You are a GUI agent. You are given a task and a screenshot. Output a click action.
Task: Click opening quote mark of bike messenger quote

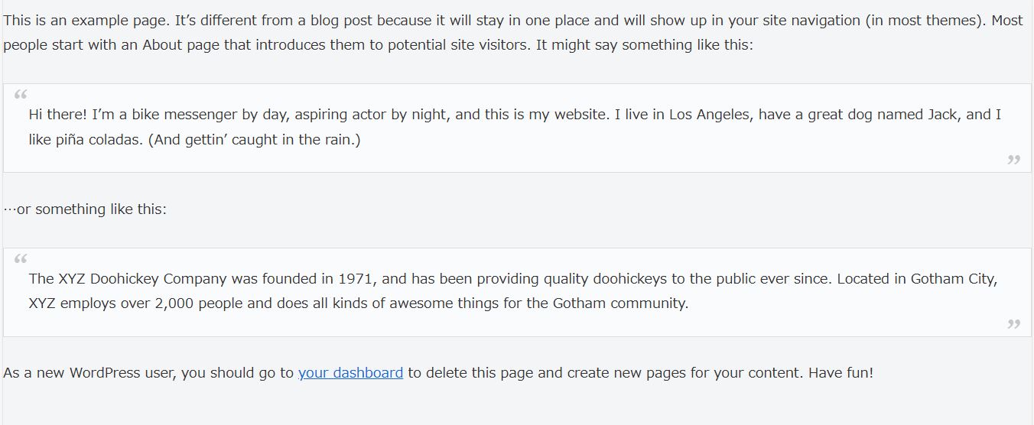point(21,96)
